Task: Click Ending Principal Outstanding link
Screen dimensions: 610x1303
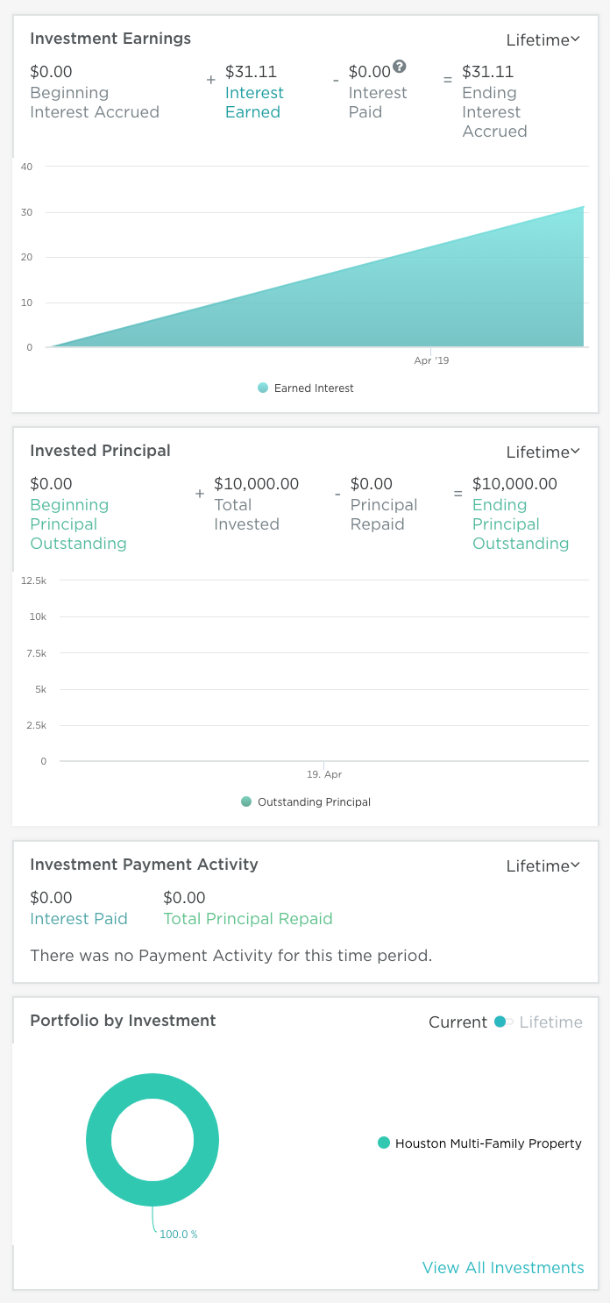Action: point(521,524)
